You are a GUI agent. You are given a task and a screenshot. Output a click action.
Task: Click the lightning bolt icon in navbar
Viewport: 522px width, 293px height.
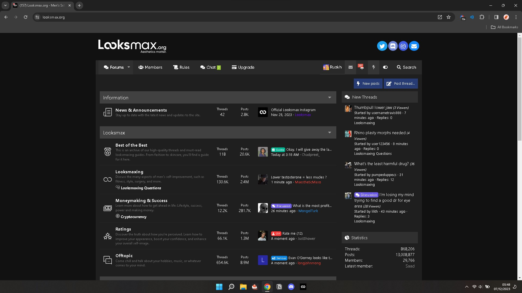click(x=374, y=67)
